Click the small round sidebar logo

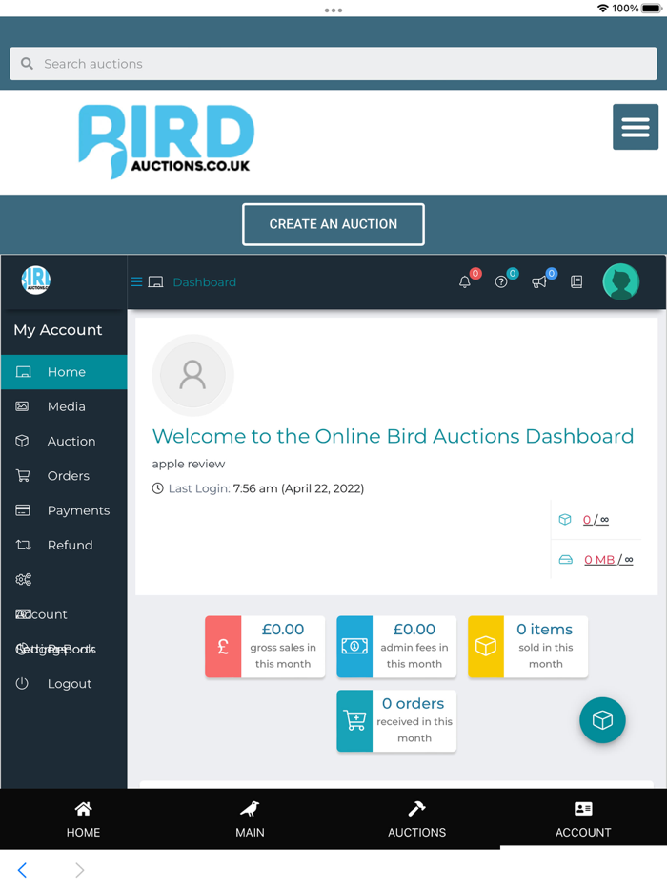[x=36, y=280]
